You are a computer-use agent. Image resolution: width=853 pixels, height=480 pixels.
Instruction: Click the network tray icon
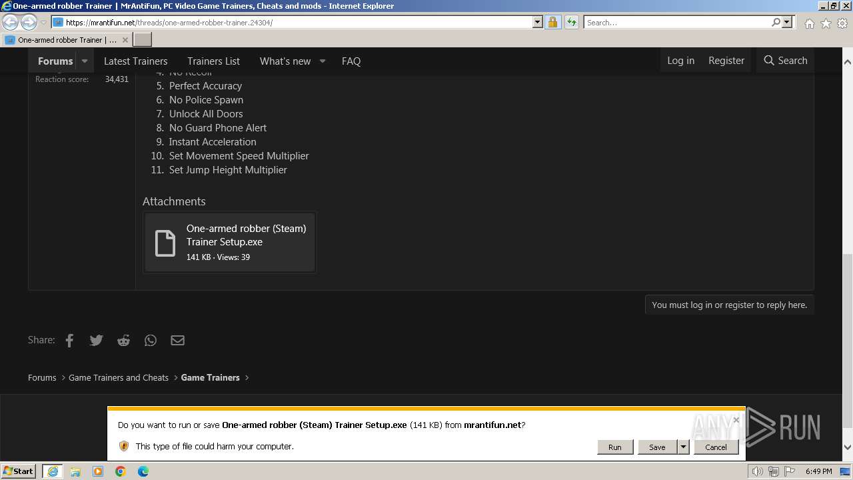[x=774, y=471]
